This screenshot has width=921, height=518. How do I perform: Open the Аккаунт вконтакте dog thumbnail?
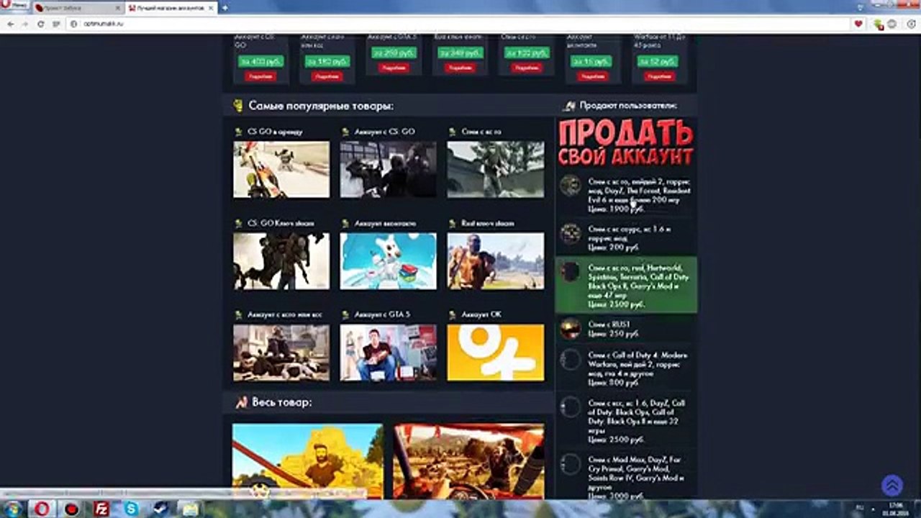coord(388,260)
